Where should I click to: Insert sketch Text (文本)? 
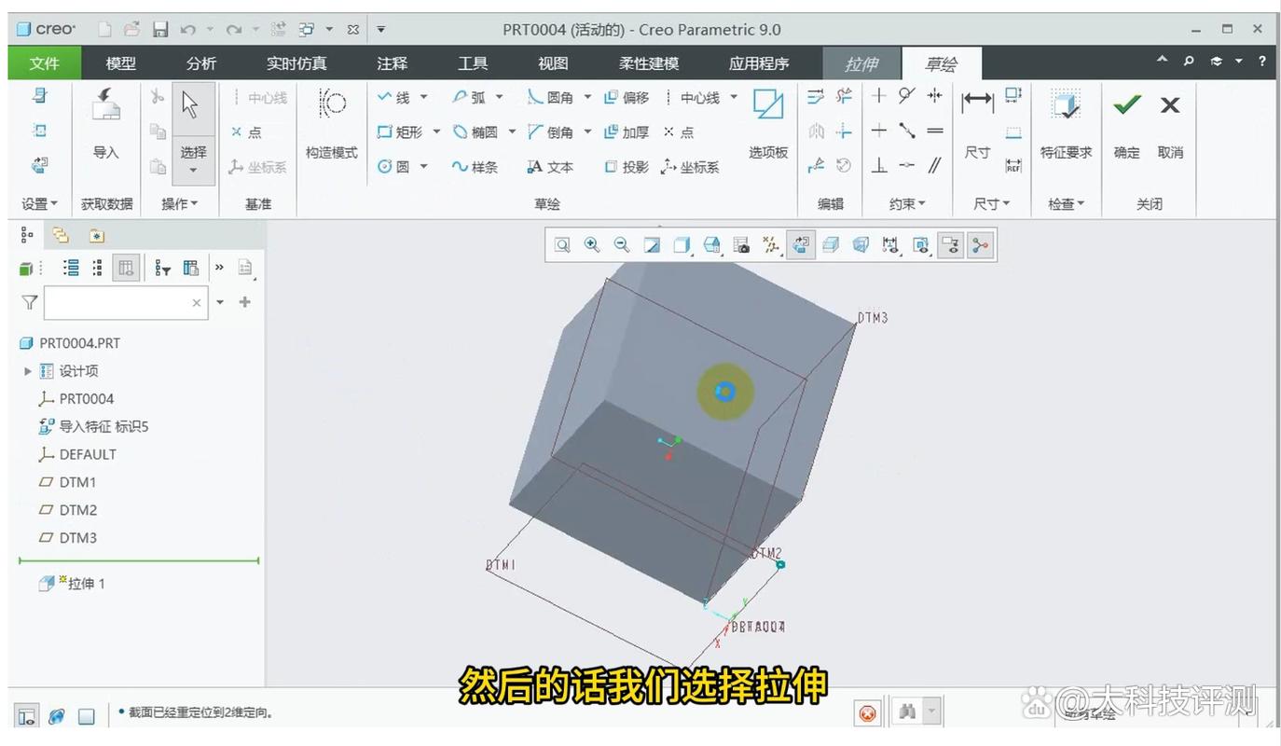click(x=550, y=167)
